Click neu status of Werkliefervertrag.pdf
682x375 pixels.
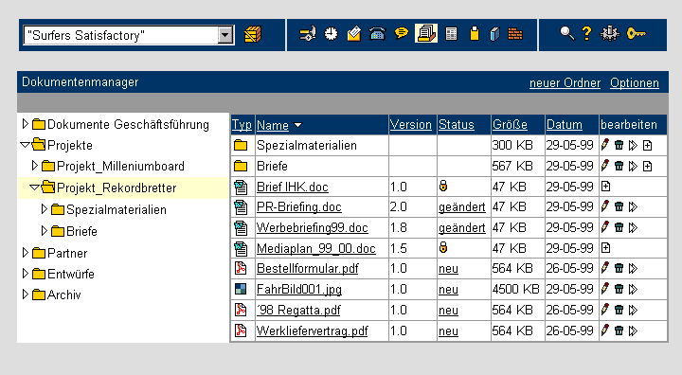(x=448, y=331)
